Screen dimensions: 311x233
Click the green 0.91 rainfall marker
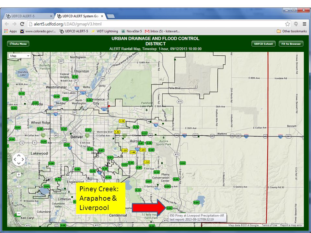(139, 168)
